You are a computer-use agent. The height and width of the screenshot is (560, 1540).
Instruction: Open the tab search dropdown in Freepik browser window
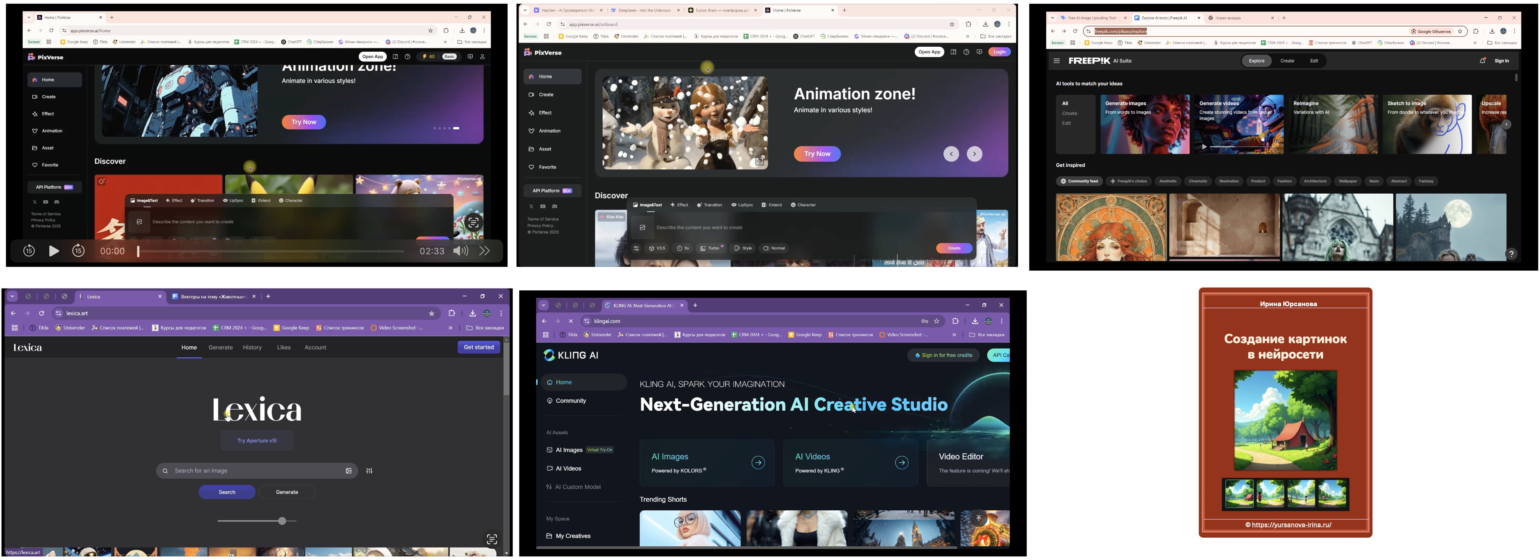pos(1053,18)
